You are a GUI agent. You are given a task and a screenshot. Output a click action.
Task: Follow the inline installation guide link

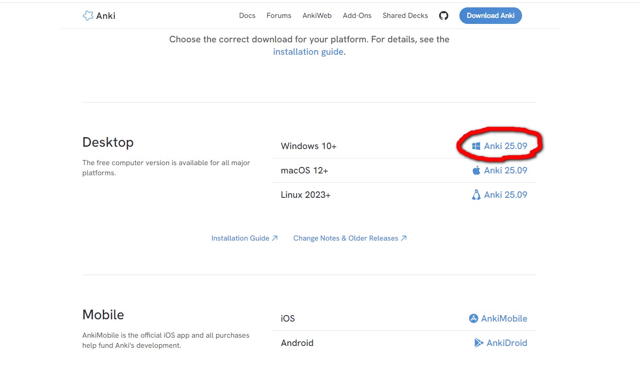(308, 52)
